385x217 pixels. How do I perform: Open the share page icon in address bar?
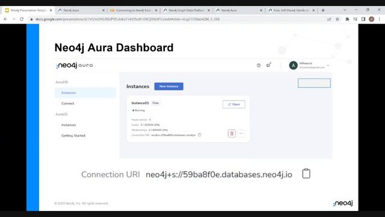coord(329,19)
